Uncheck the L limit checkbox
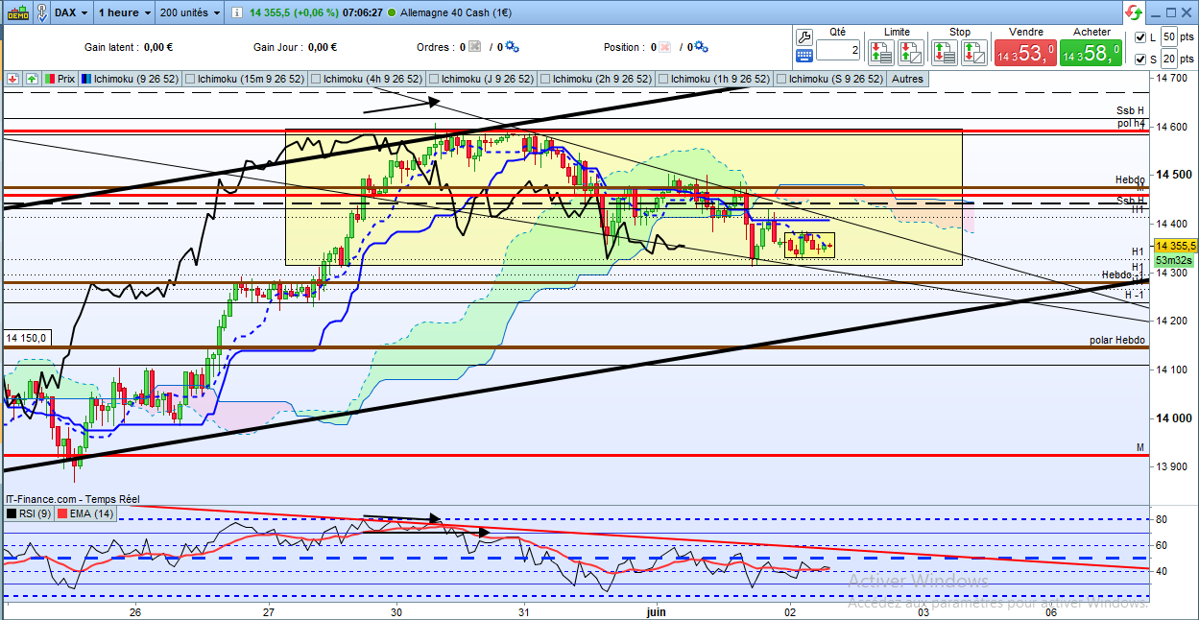The image size is (1199, 620). point(1139,37)
